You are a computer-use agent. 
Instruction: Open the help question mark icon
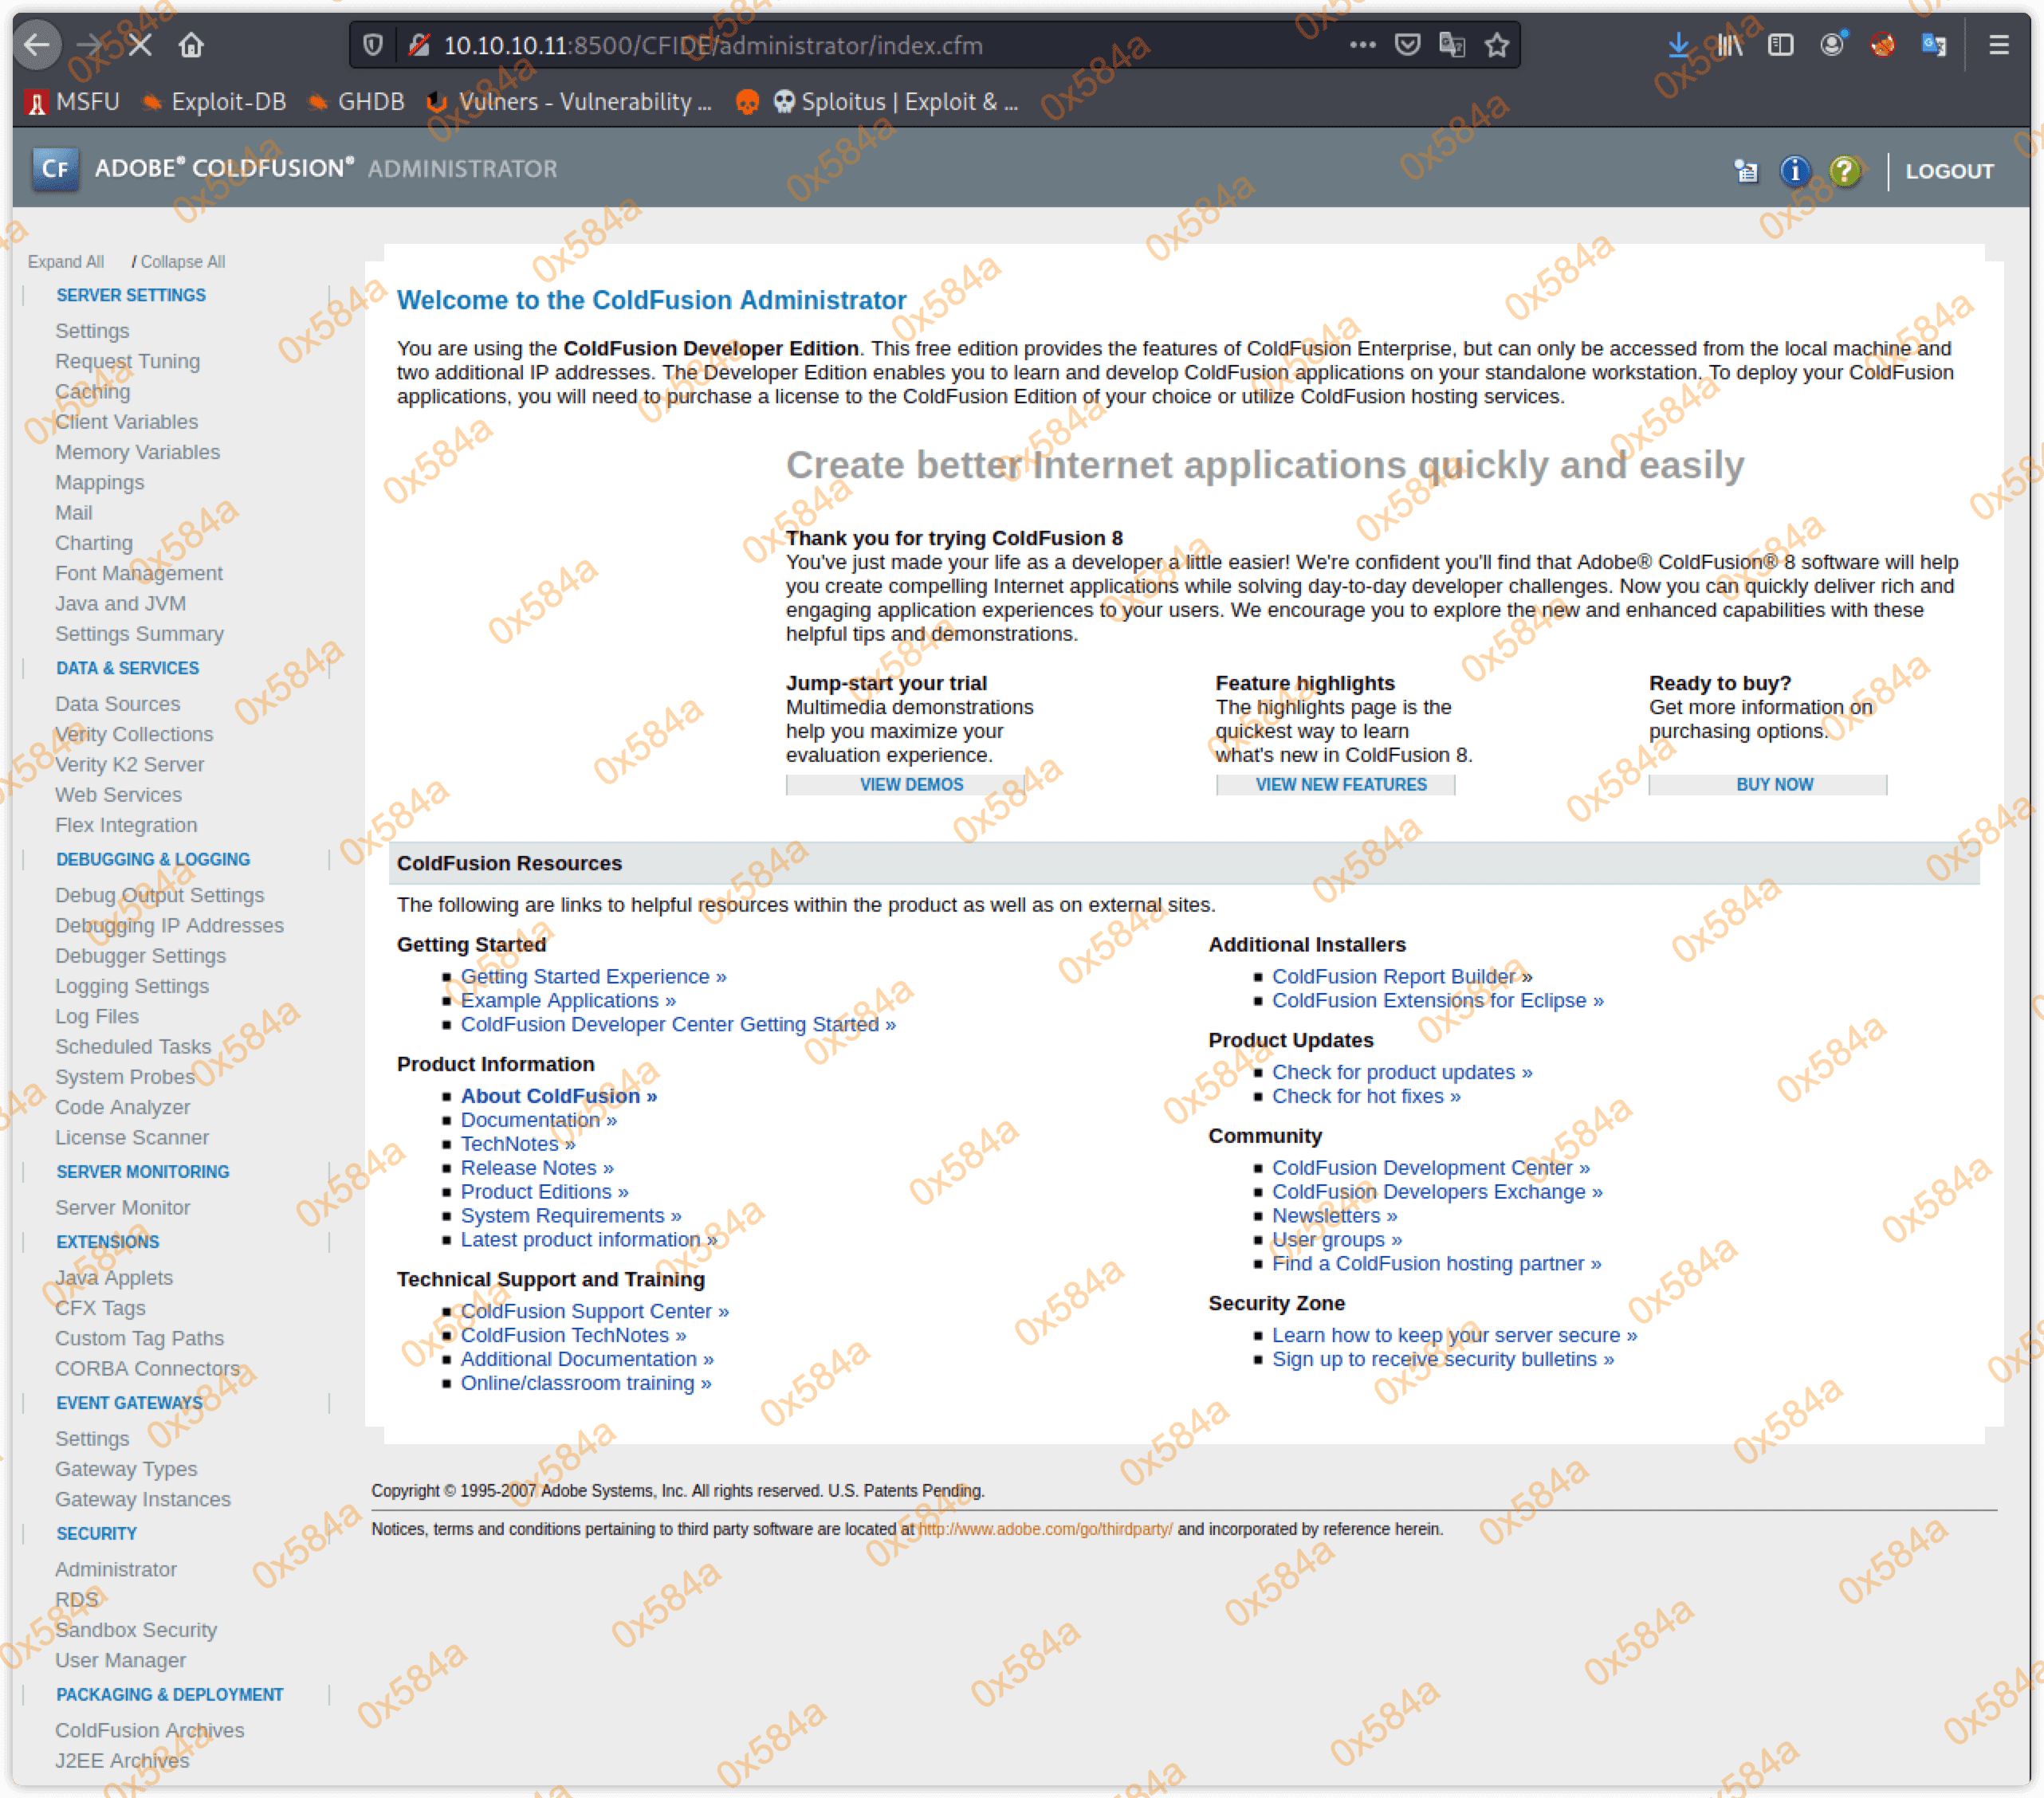(x=1844, y=170)
